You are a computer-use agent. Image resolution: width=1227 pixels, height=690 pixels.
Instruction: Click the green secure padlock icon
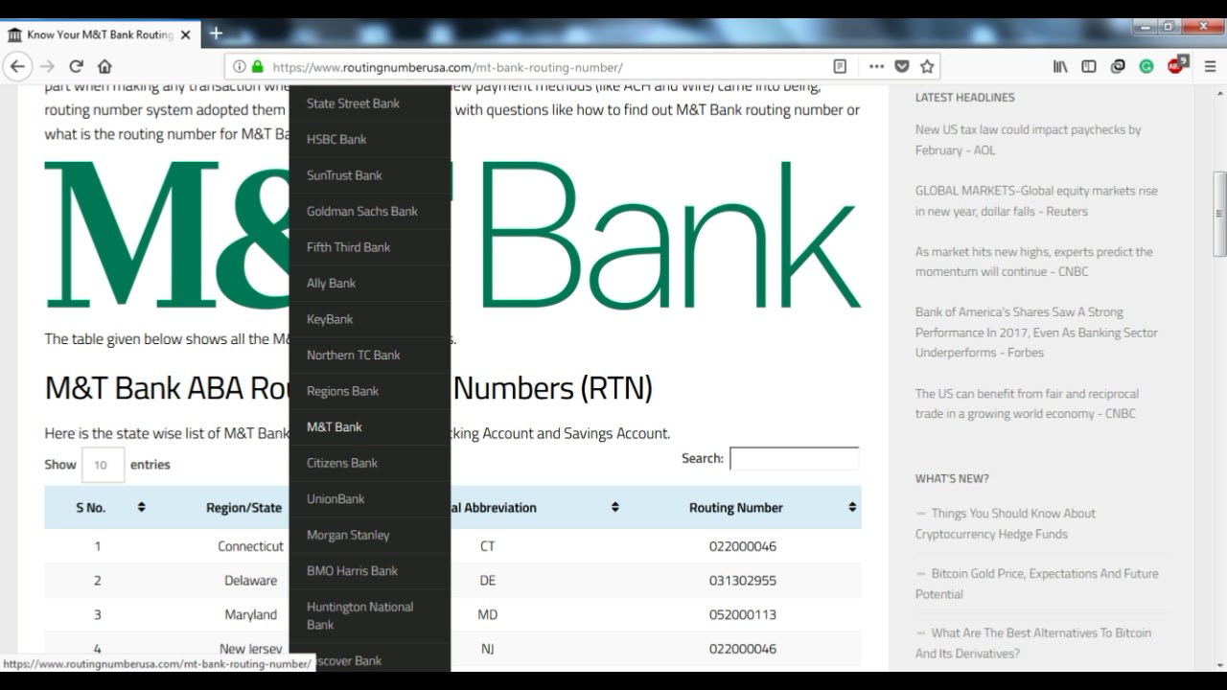point(257,67)
